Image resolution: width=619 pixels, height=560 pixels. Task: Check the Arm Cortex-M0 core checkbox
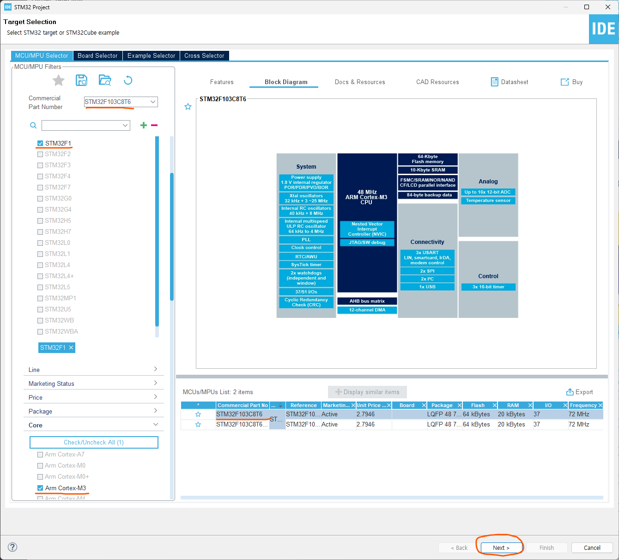click(x=40, y=466)
